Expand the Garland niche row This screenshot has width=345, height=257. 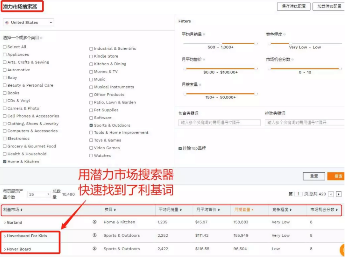coord(5,222)
